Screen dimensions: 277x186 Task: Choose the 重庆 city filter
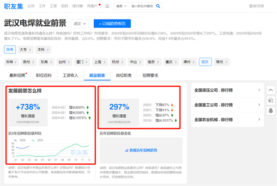coord(171,62)
